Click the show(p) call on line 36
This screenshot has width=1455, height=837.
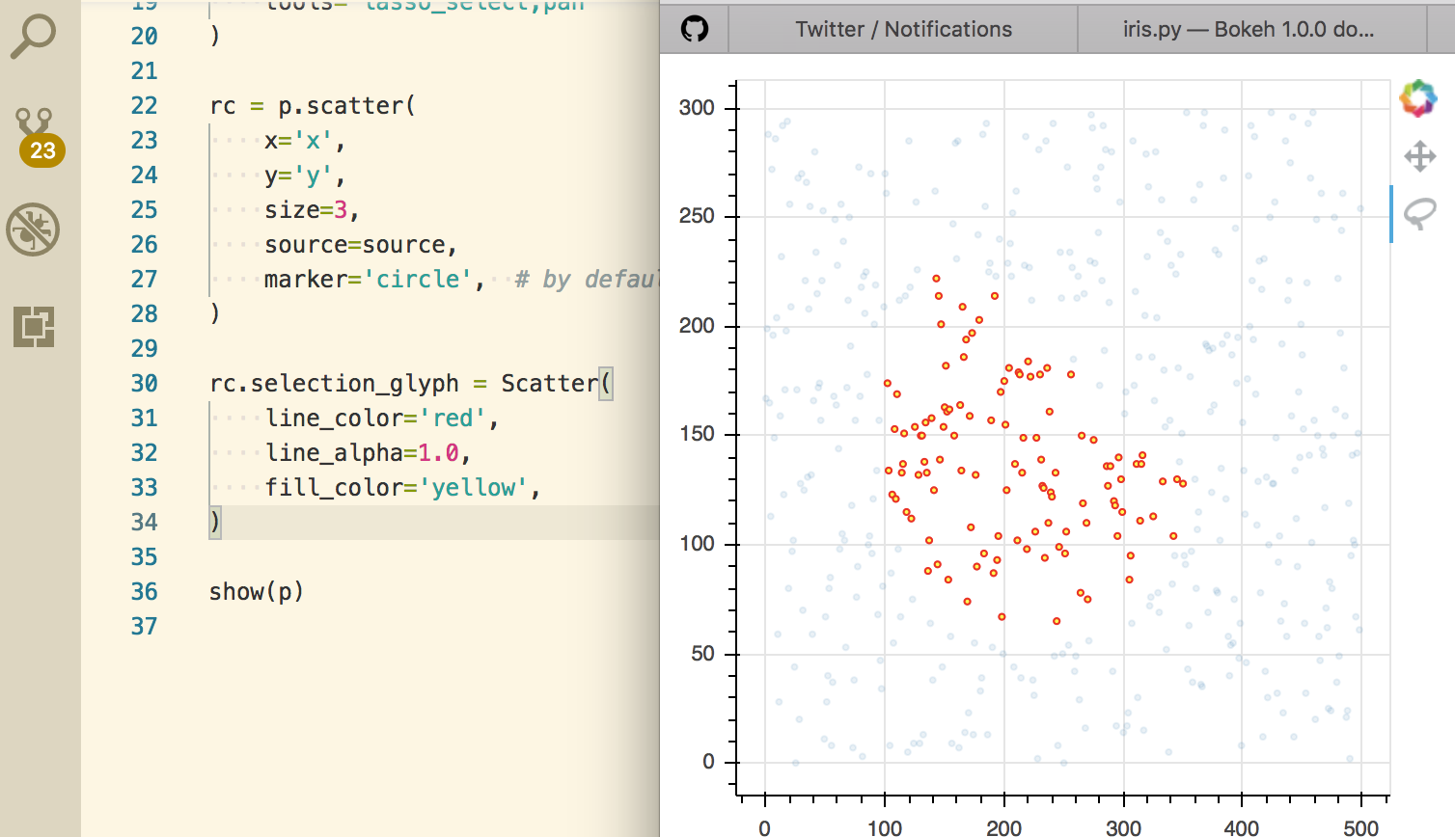(255, 591)
